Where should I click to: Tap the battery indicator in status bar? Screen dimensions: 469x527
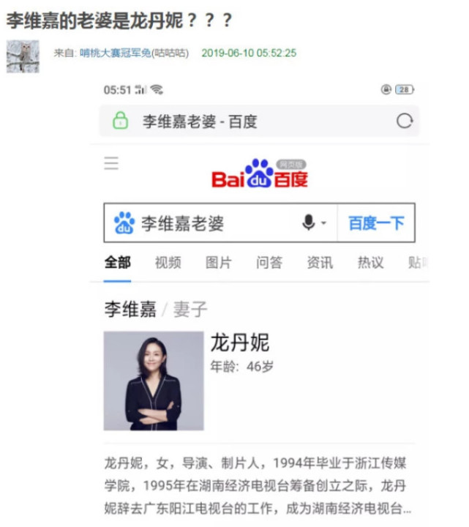click(405, 90)
